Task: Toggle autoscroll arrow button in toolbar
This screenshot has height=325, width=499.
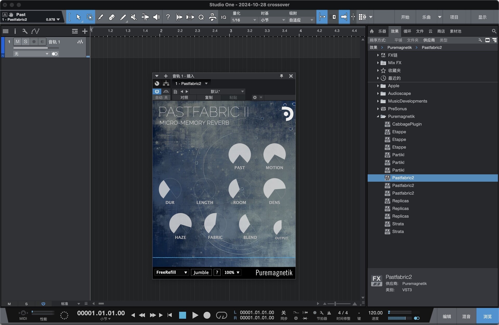Action: point(344,17)
